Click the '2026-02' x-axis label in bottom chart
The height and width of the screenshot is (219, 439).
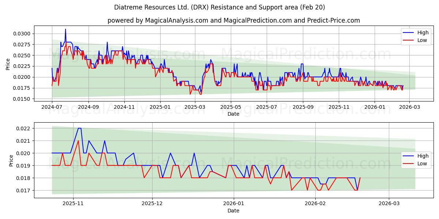click(315, 204)
